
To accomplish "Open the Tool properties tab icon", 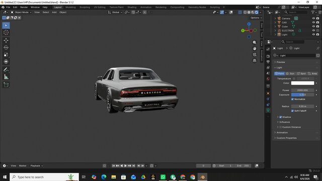I will pos(268,49).
